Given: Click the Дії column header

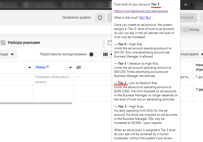Looking at the screenshot, I should coord(79,67).
